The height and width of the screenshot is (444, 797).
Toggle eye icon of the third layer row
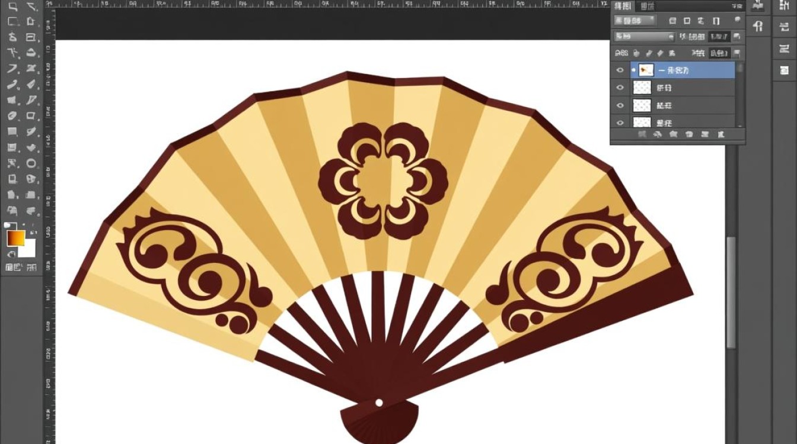pos(620,105)
